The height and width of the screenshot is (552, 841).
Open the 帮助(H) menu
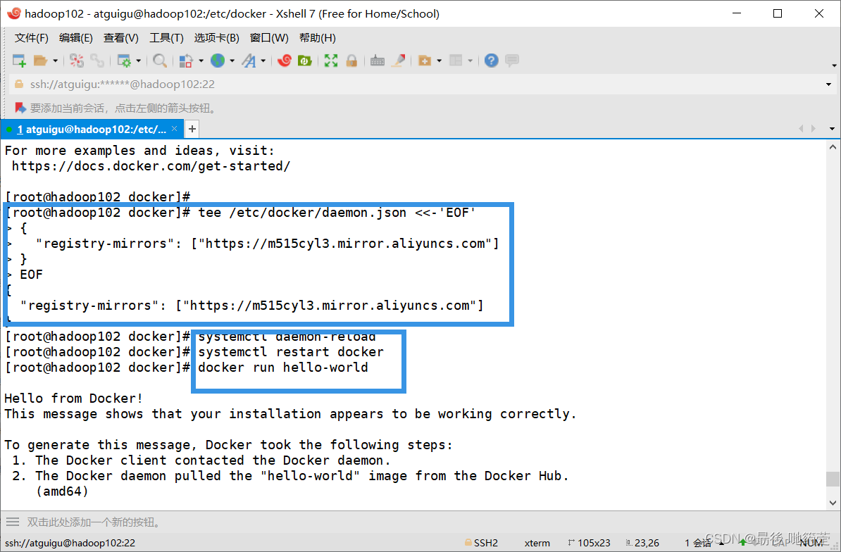pos(318,37)
